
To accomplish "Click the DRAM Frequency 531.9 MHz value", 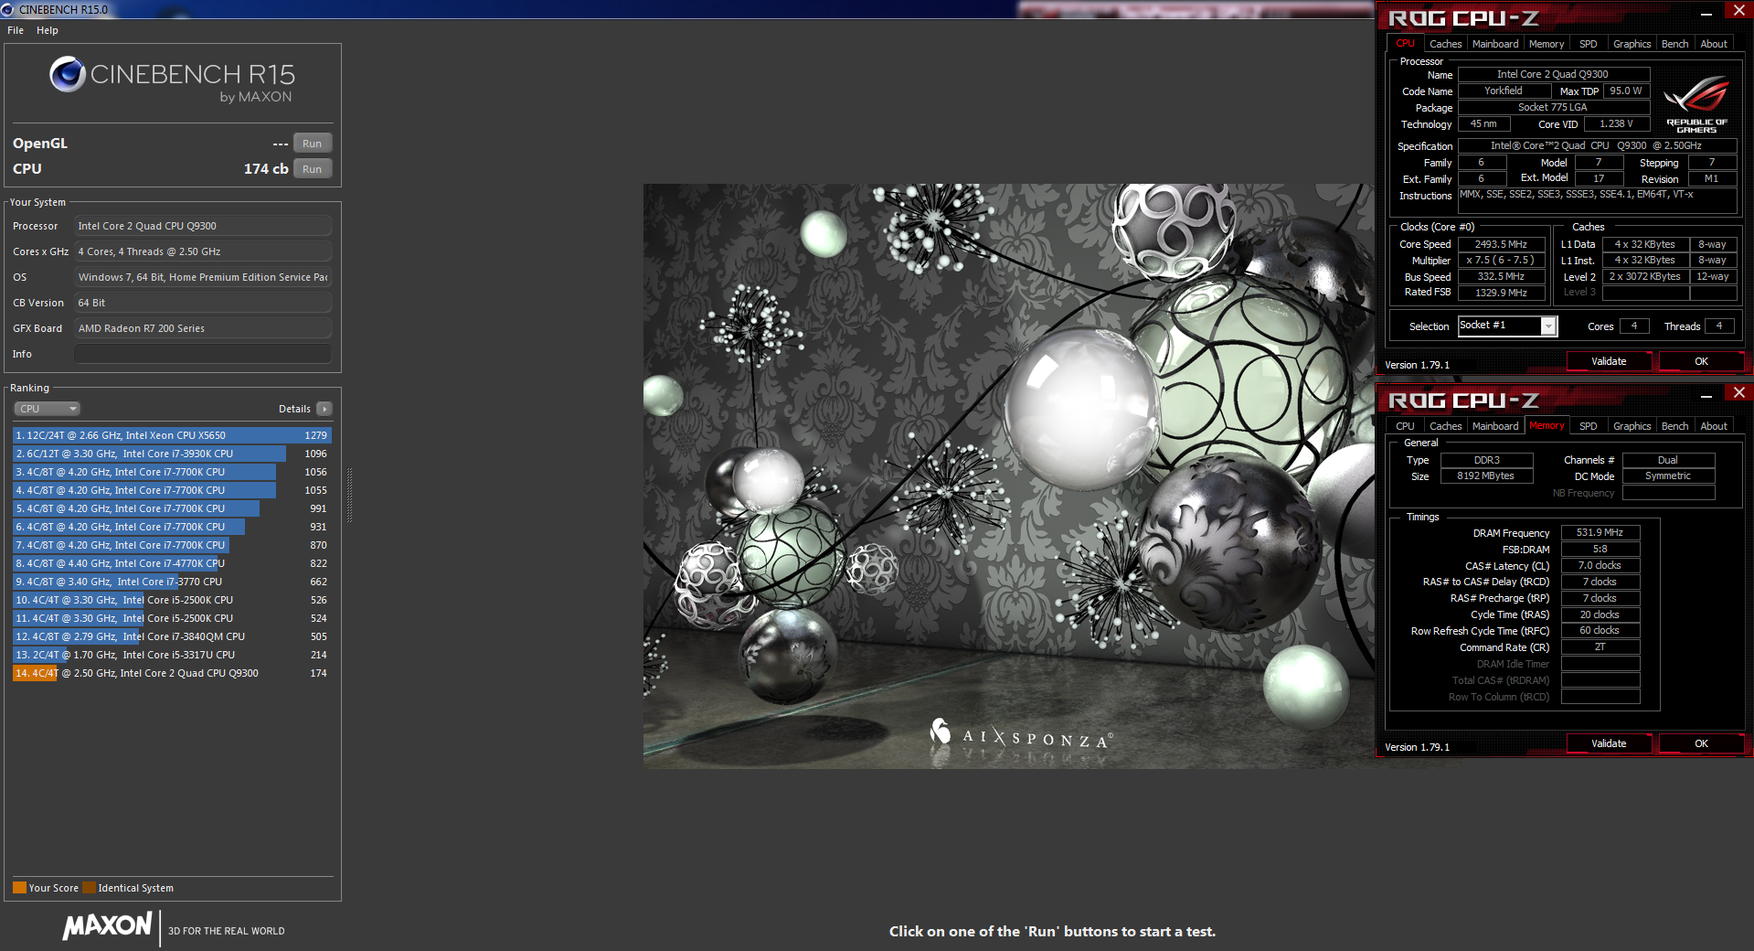I will pos(1600,532).
